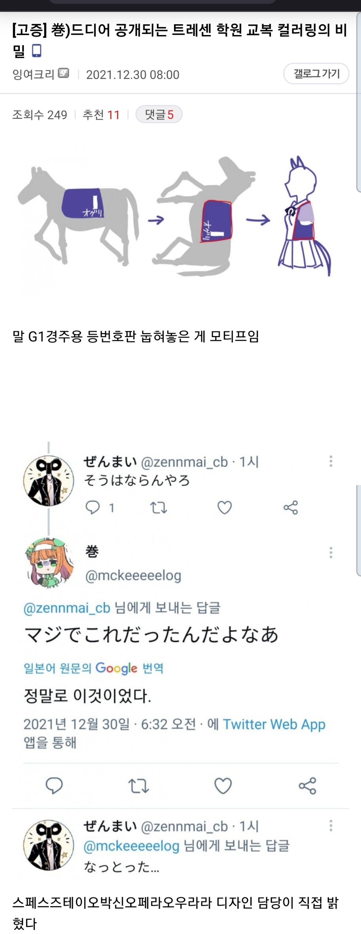This screenshot has width=361, height=934.
Task: Click the Twitter Web App link
Action: [x=274, y=724]
